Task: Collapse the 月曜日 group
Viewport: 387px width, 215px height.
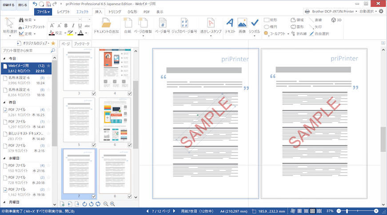Action: [4, 202]
